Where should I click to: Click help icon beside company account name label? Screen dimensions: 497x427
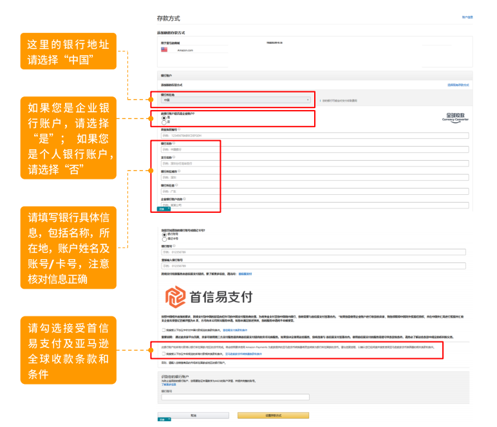(184, 199)
